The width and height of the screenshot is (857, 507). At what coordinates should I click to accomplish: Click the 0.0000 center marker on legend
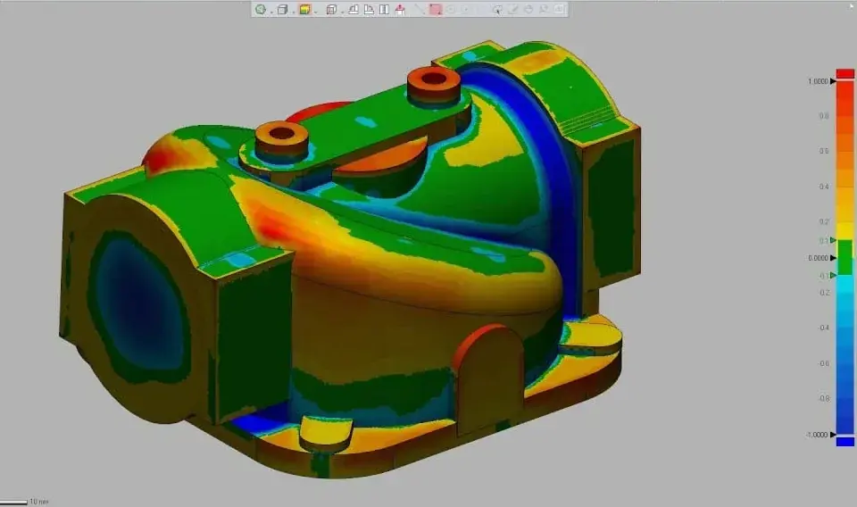(x=833, y=258)
